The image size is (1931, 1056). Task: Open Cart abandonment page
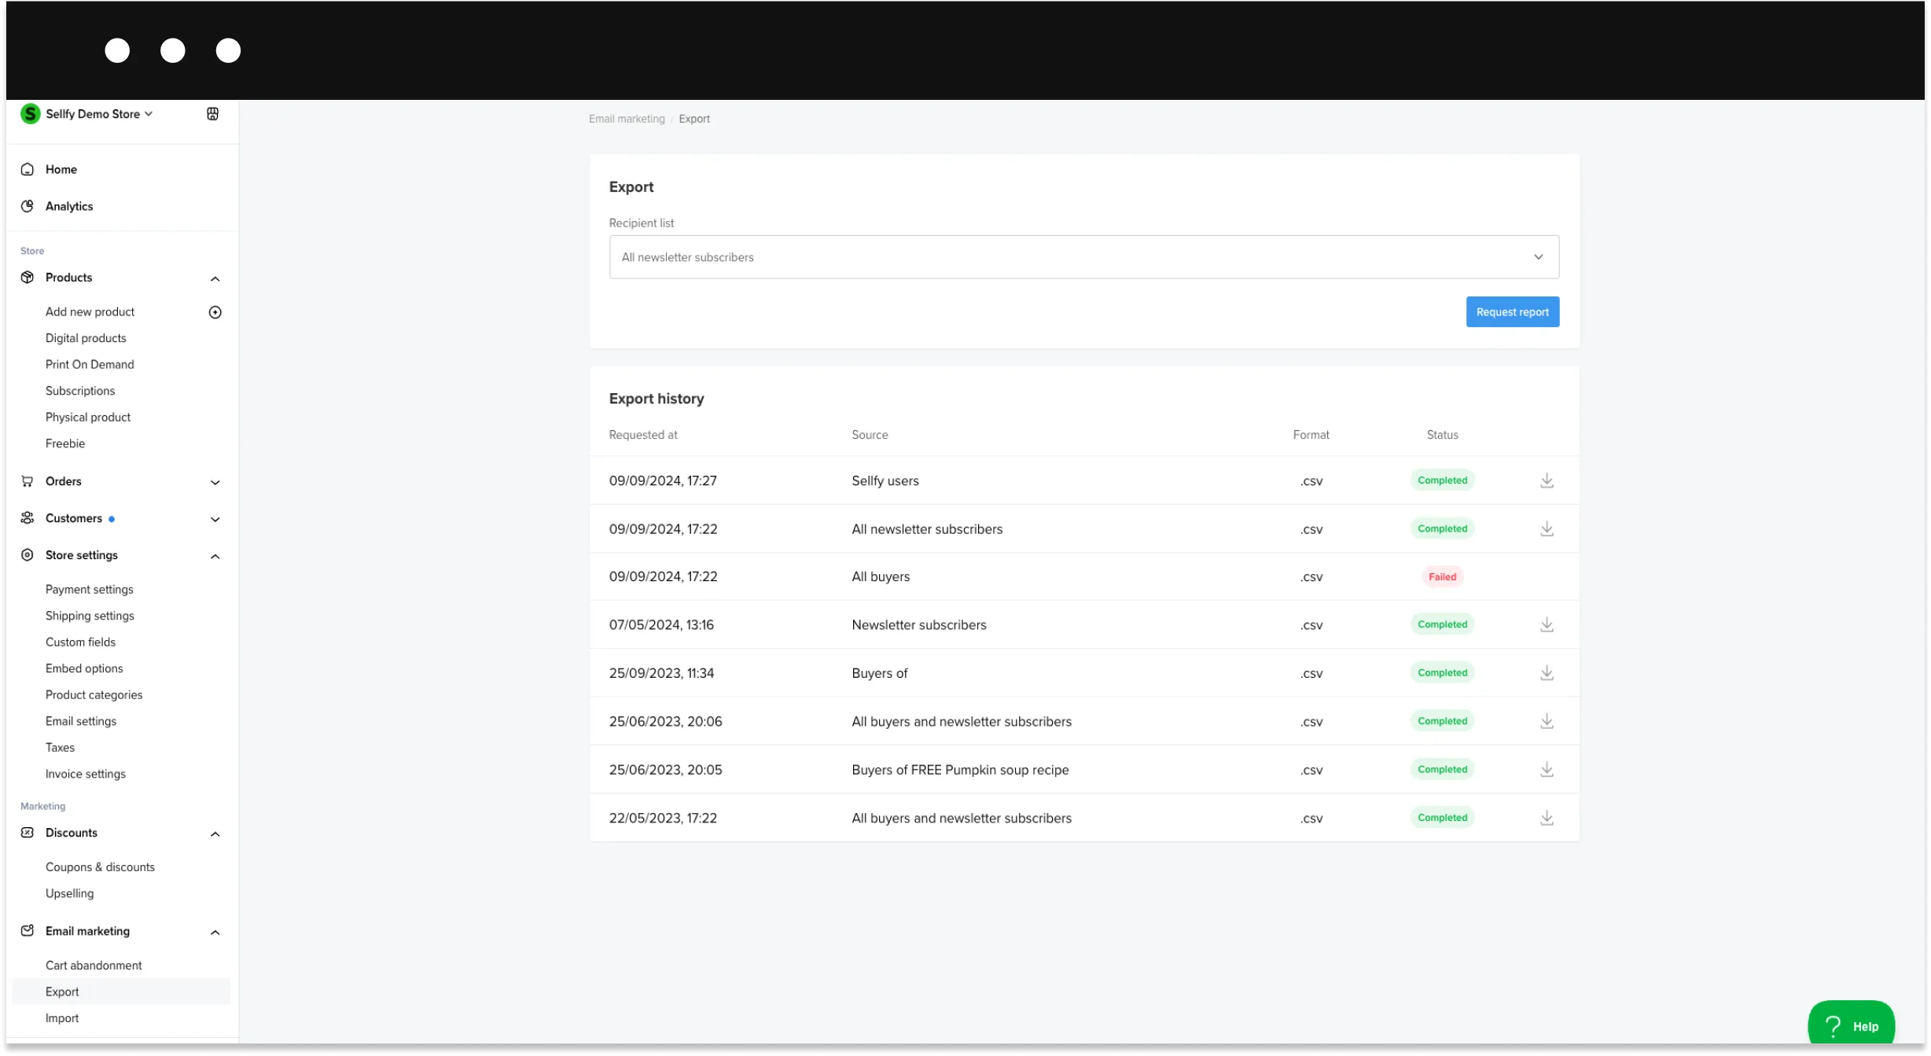94,966
